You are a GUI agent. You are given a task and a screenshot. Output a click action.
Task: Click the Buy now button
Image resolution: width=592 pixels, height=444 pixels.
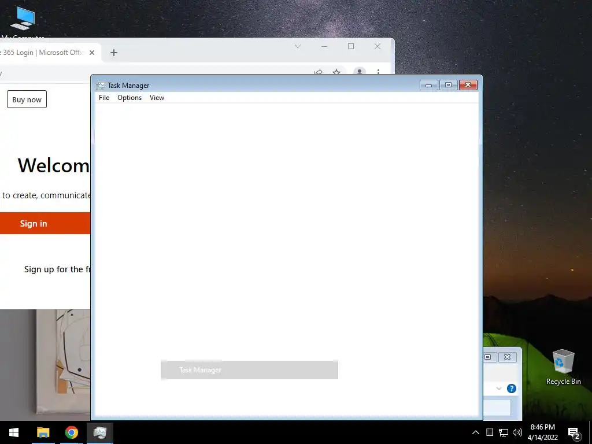coord(27,99)
